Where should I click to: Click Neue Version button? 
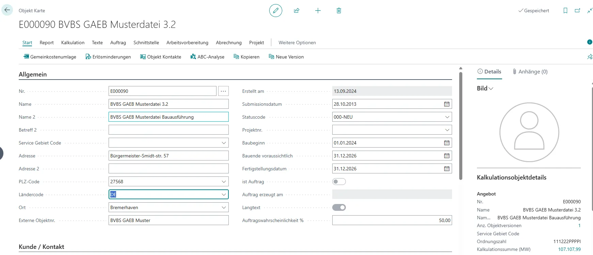pyautogui.click(x=286, y=57)
